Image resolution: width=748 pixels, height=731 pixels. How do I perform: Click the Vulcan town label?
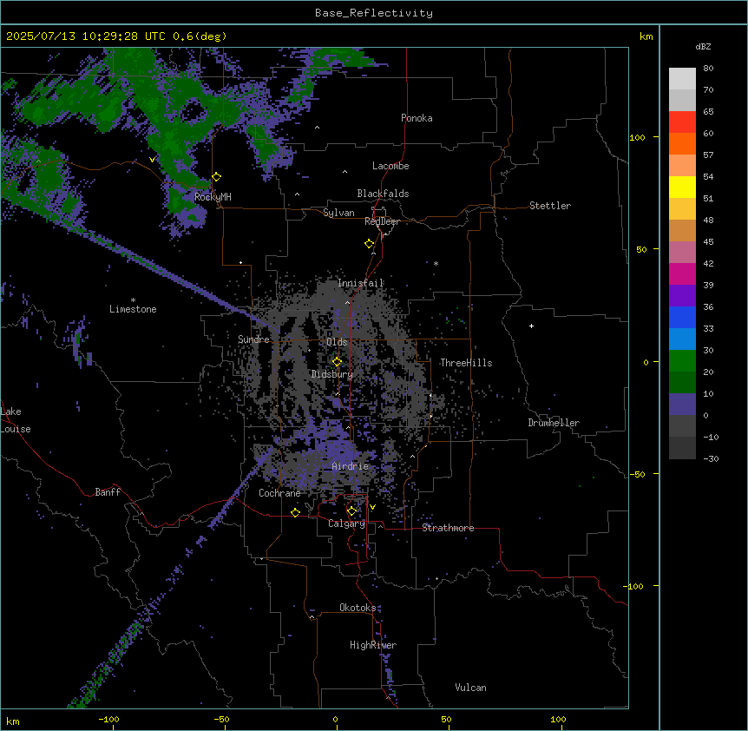(471, 688)
